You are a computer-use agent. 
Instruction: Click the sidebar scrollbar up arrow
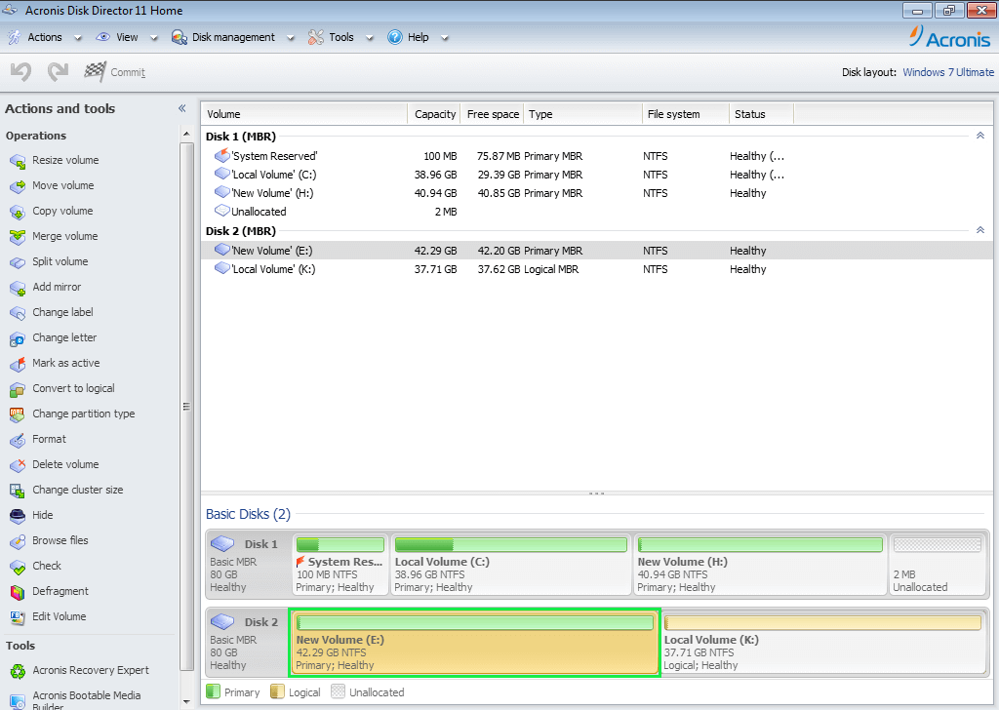[186, 134]
